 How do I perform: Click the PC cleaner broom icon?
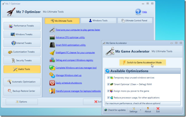pyautogui.click(x=52, y=52)
